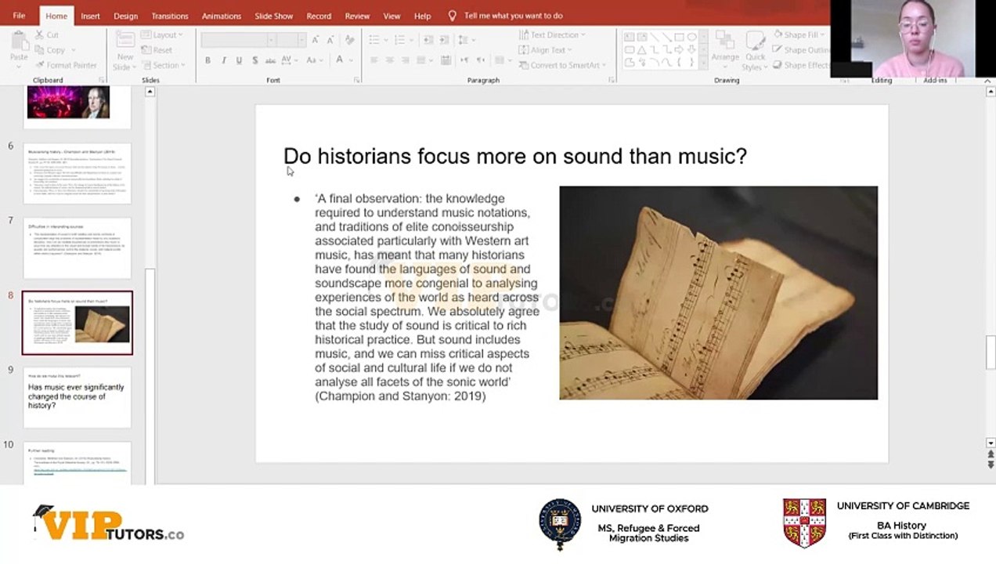This screenshot has height=564, width=996.
Task: Select the text box shape in gallery
Action: [x=629, y=37]
